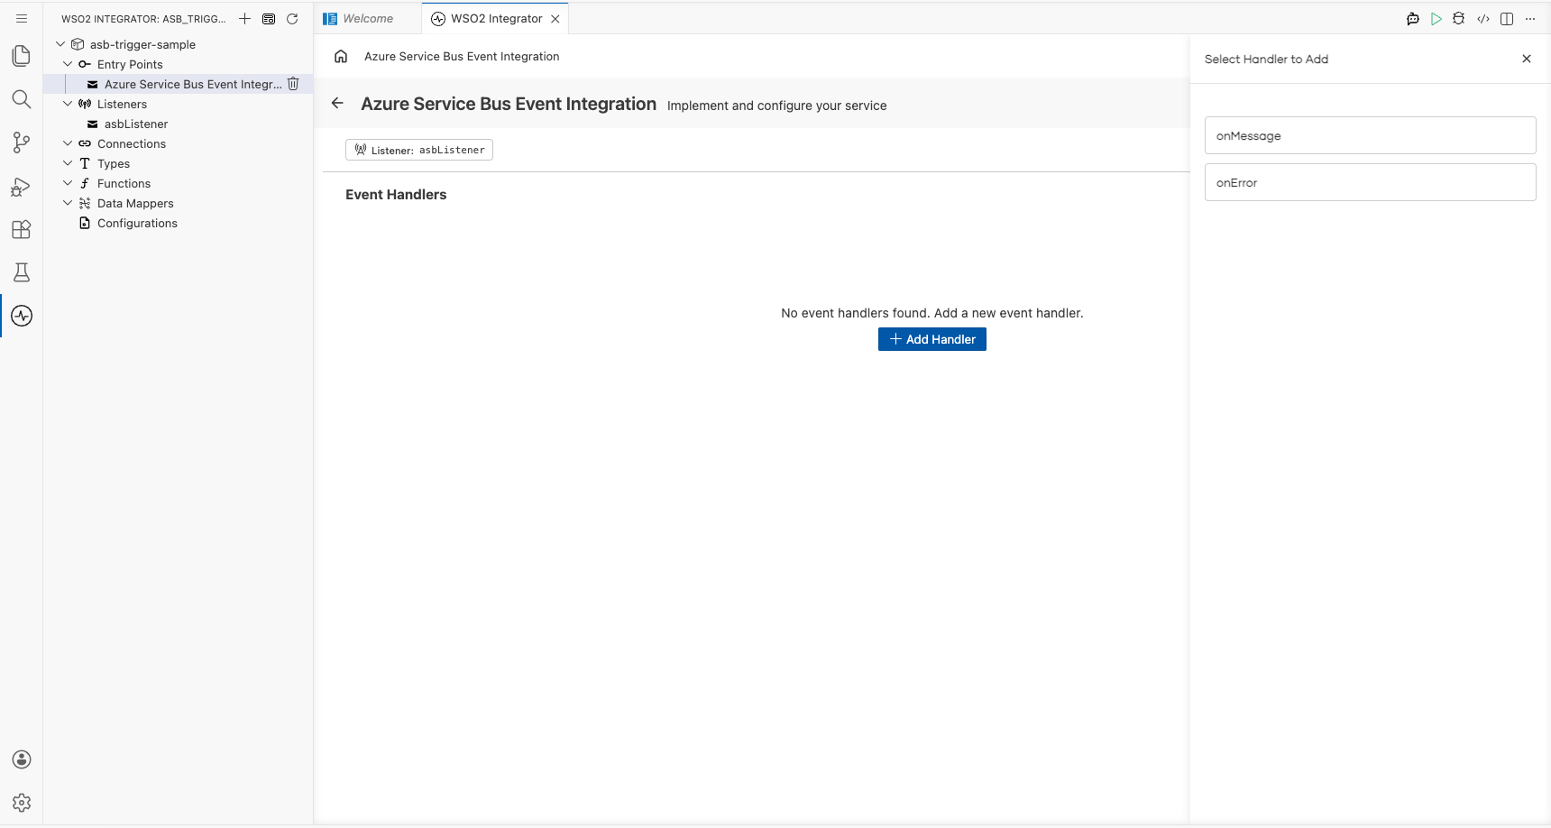Run the integration with the green play icon
1551x828 pixels.
pyautogui.click(x=1436, y=18)
